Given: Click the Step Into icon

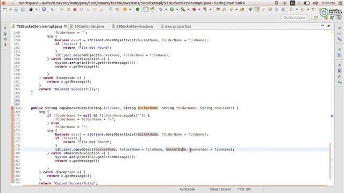Looking at the screenshot, I should click(88, 10).
